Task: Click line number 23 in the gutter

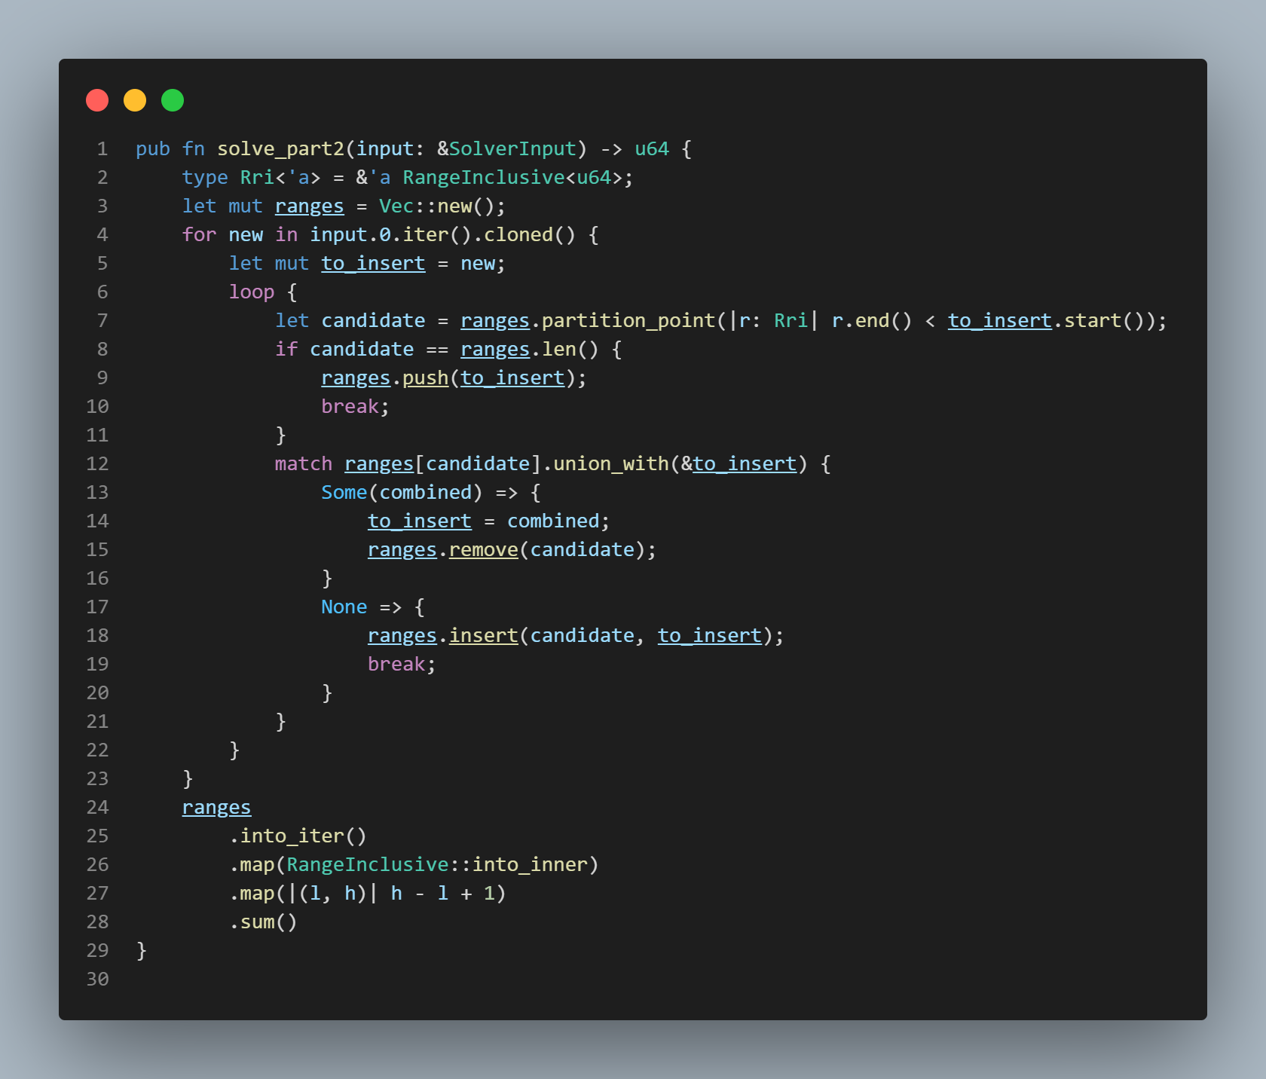Action: coord(97,779)
